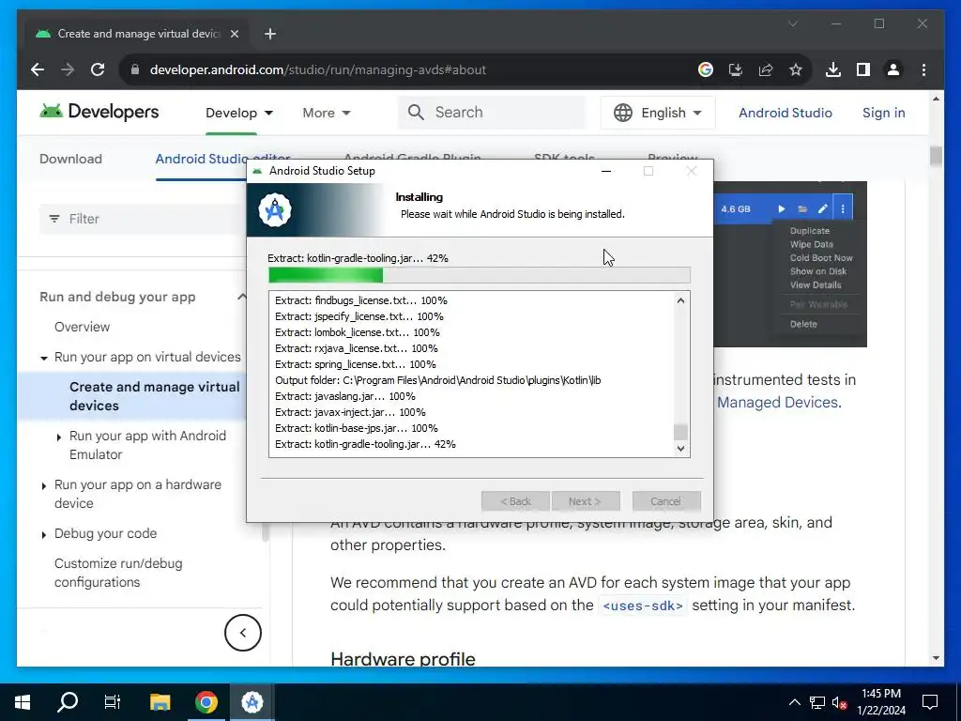This screenshot has width=961, height=721.
Task: Open Chrome three-dot menu
Action: coord(923,69)
